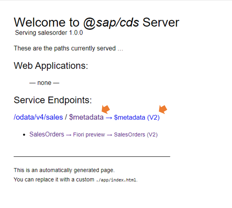Click the horizontal divider line

point(92,155)
